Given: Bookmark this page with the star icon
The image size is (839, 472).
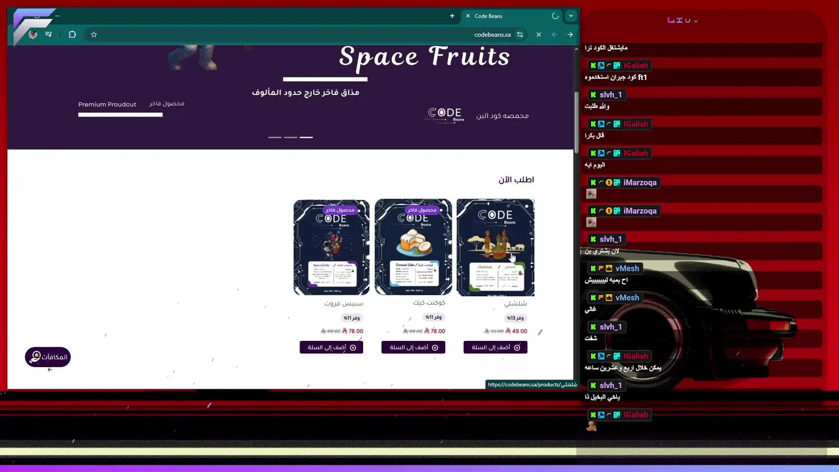Looking at the screenshot, I should [94, 35].
